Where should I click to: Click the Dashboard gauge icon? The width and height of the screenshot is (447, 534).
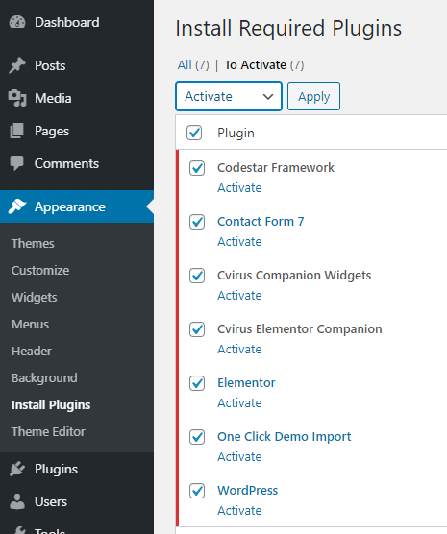pyautogui.click(x=17, y=22)
